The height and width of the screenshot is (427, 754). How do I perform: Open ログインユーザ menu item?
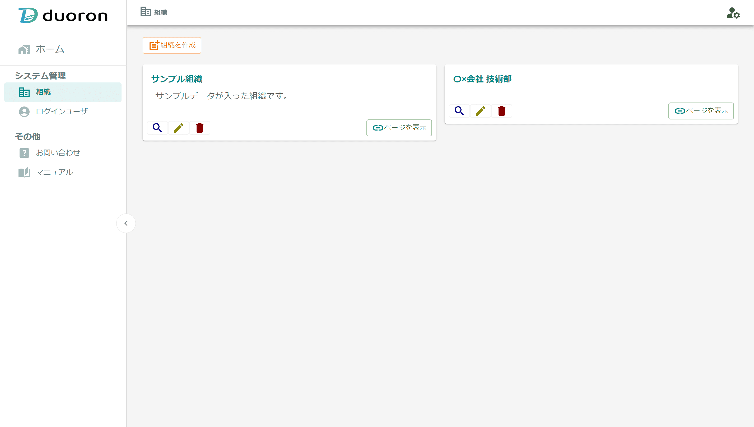click(x=63, y=112)
